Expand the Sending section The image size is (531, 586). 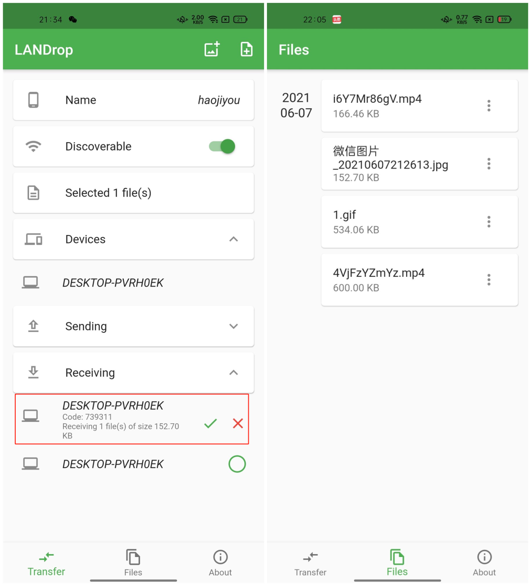tap(234, 326)
